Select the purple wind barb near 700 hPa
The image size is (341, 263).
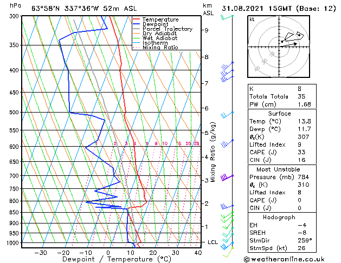click(x=227, y=177)
